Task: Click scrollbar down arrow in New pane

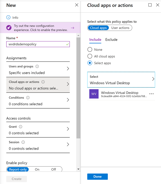Action: click(78, 169)
